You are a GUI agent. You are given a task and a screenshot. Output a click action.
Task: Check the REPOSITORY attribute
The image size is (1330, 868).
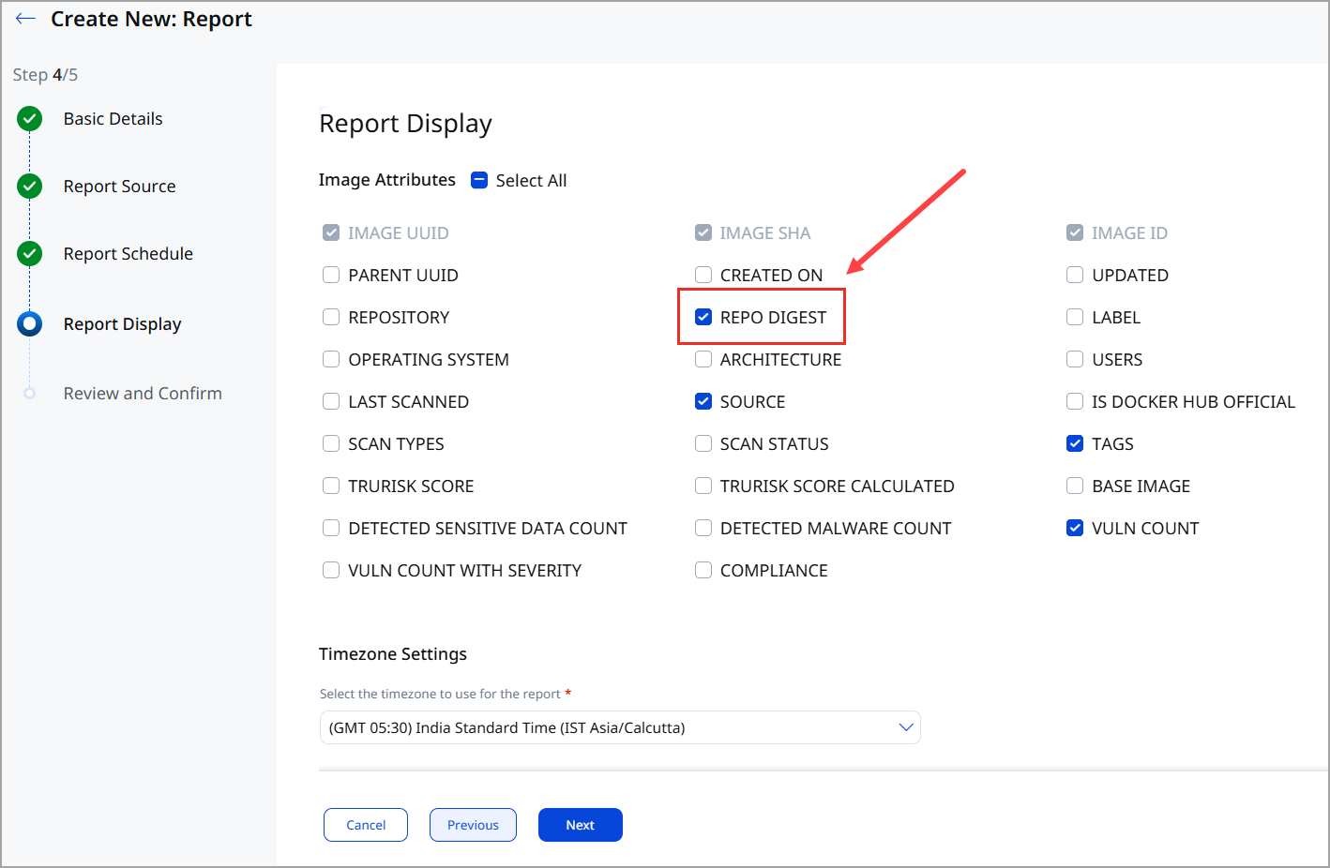click(x=331, y=318)
